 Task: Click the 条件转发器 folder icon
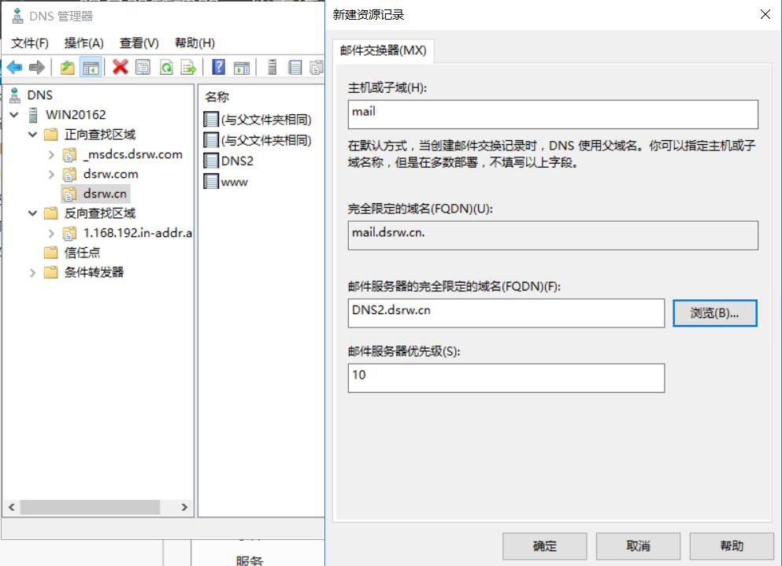click(x=51, y=272)
